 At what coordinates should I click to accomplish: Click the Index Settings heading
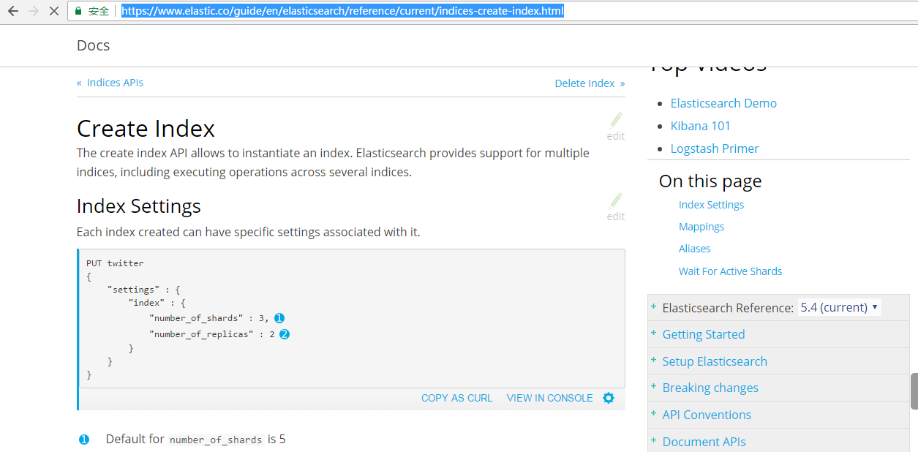139,206
